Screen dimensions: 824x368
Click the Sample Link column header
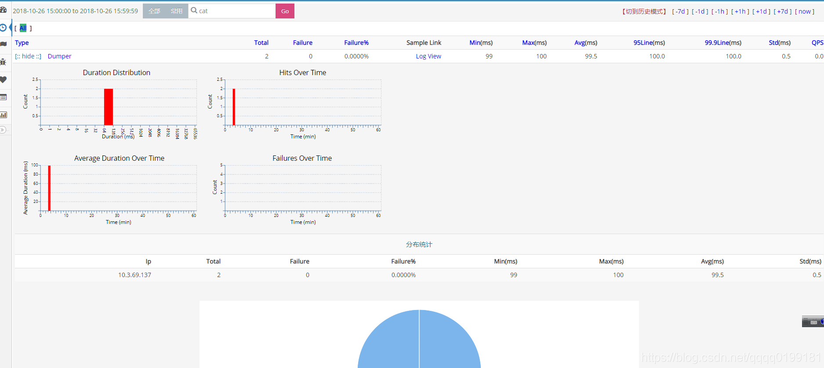coord(424,43)
